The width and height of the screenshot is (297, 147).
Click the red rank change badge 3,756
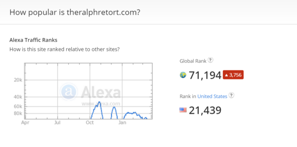tap(233, 75)
